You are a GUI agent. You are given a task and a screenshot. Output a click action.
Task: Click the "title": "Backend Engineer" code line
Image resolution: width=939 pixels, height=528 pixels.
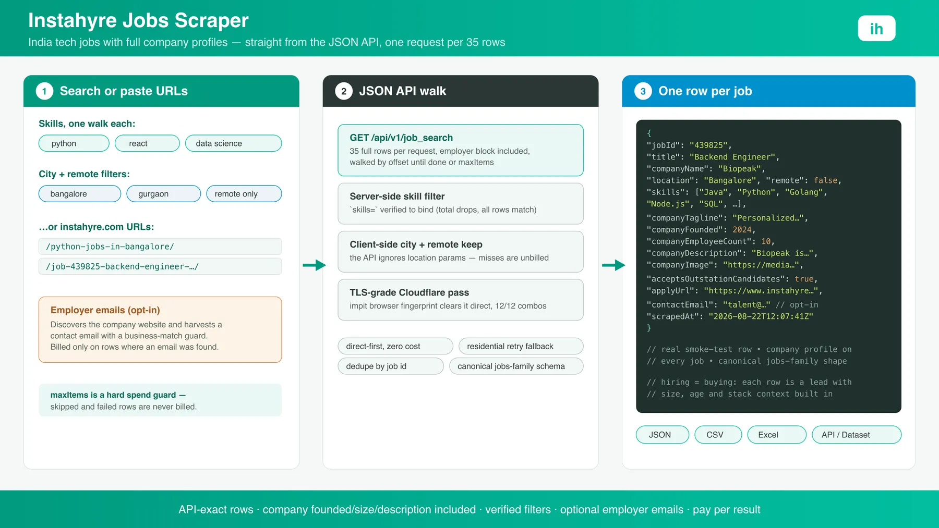[x=713, y=157]
